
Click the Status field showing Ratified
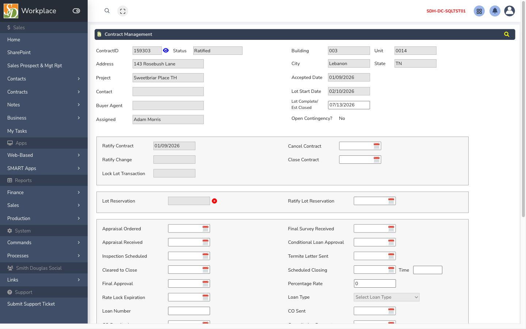tap(218, 51)
